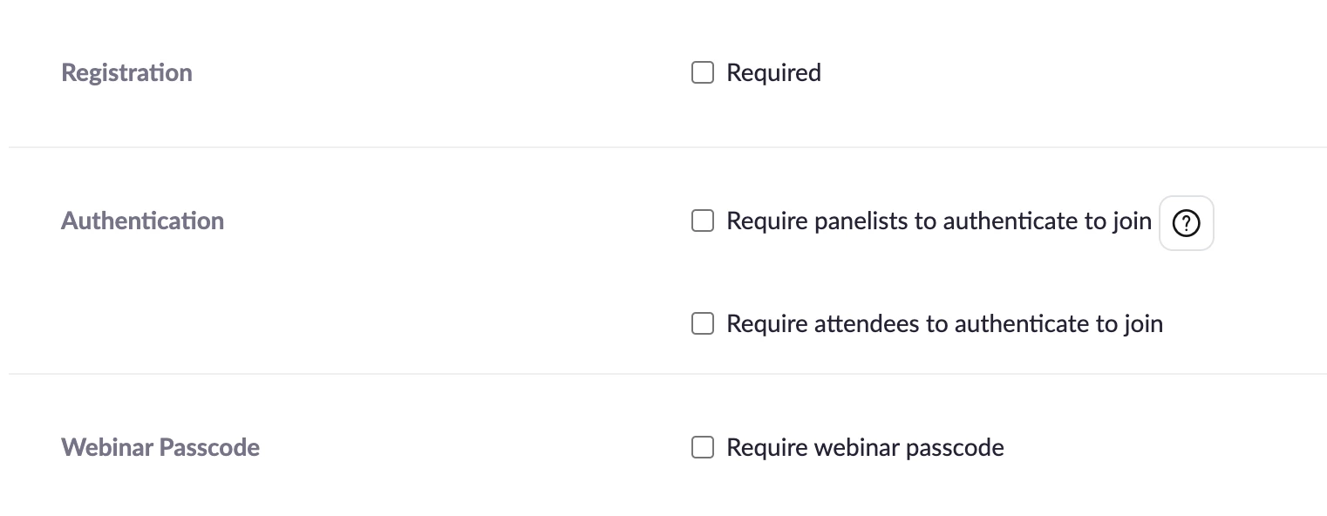Click the Webinar Passcode section heading
Screen dimensions: 1327x516
pyautogui.click(x=160, y=448)
